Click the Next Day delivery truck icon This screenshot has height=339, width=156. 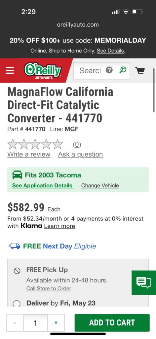pos(14,246)
